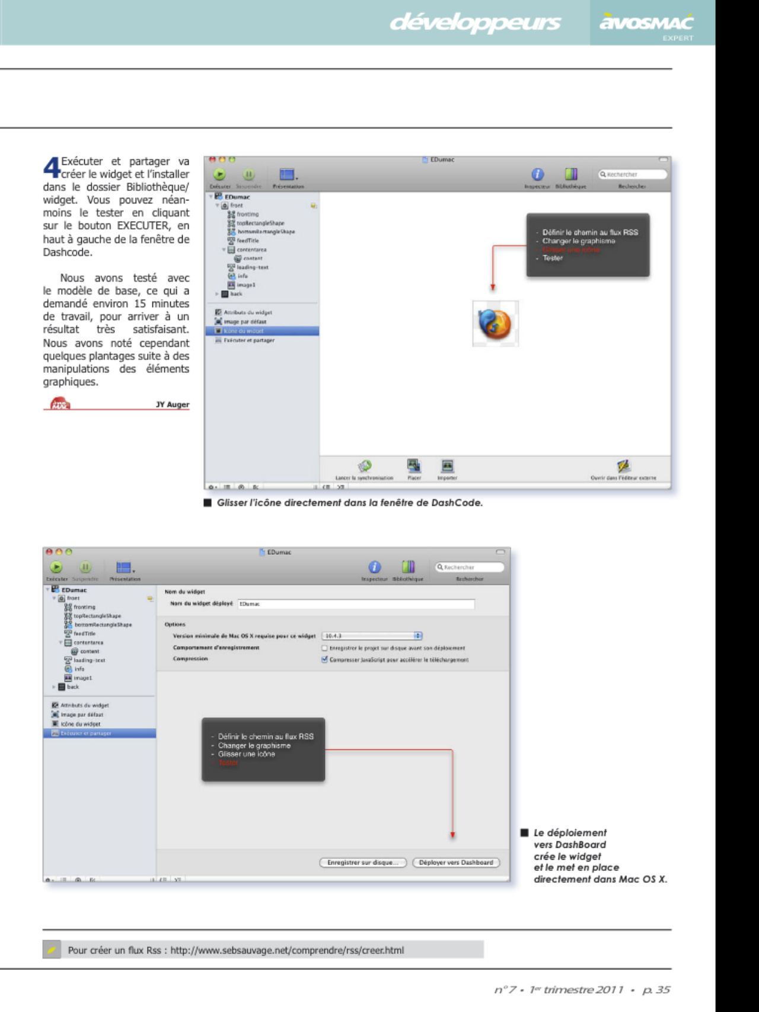Collapse the EDumac tree in the widget-icon window

click(x=211, y=196)
